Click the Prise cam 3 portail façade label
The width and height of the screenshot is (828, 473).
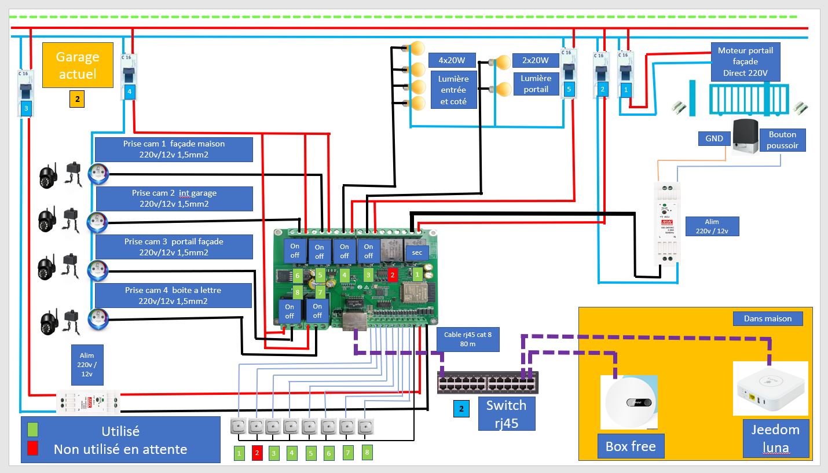(x=174, y=247)
